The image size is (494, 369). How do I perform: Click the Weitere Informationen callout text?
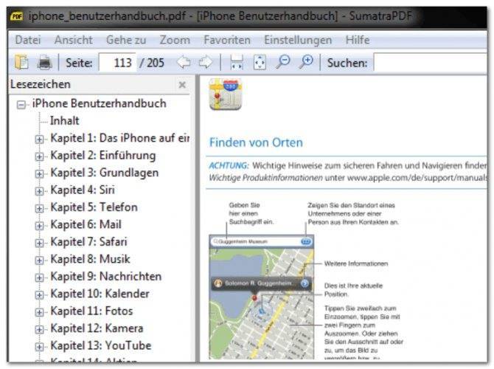(356, 263)
